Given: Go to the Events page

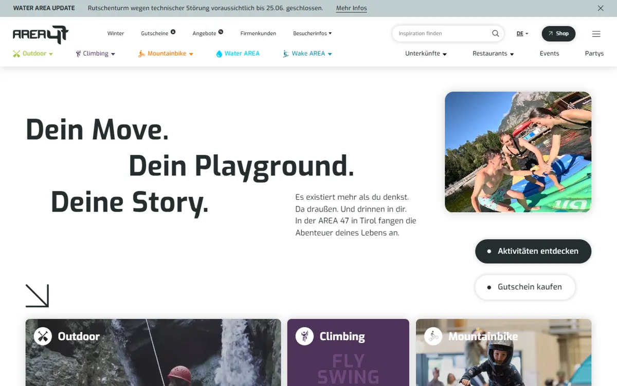Looking at the screenshot, I should (x=549, y=54).
